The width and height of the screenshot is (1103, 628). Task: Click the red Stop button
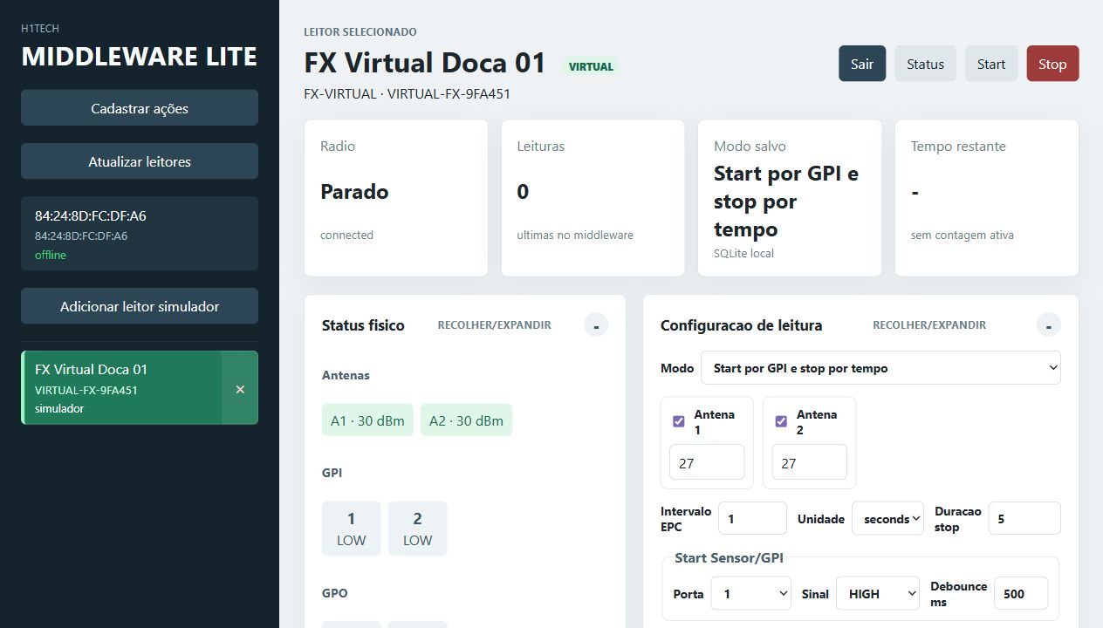[1052, 64]
